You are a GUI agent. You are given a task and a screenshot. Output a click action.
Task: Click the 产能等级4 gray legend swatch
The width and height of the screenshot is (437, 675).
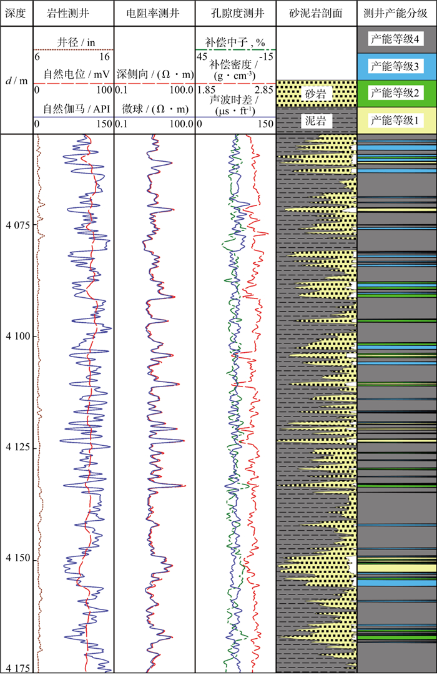[397, 39]
